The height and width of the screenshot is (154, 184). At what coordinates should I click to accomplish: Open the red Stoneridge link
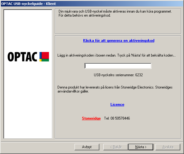[91, 118]
